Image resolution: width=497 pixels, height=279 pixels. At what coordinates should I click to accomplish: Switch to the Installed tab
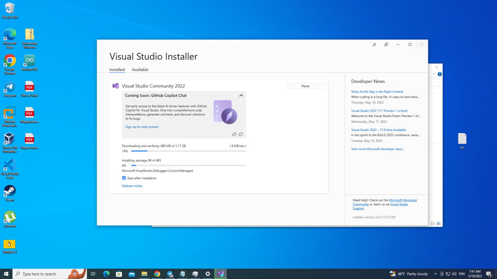pyautogui.click(x=117, y=70)
